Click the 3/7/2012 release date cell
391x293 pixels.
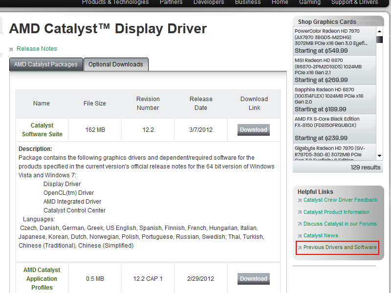tap(201, 130)
